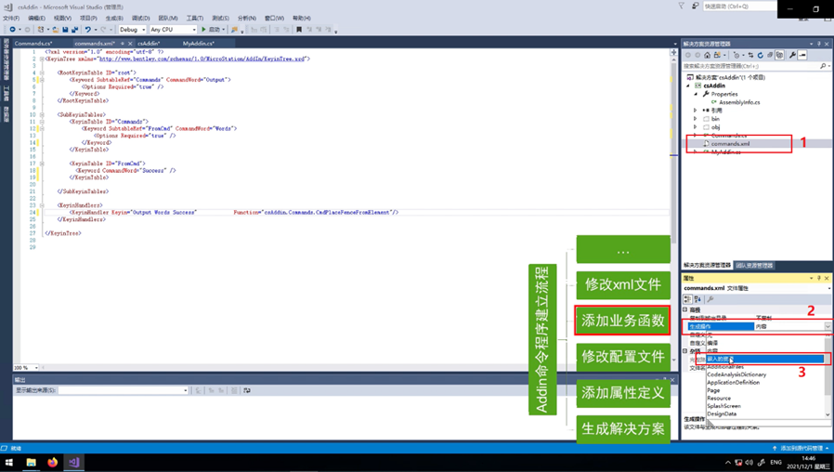Open Firefox from the taskbar
Screen dimensions: 834x472
point(52,462)
